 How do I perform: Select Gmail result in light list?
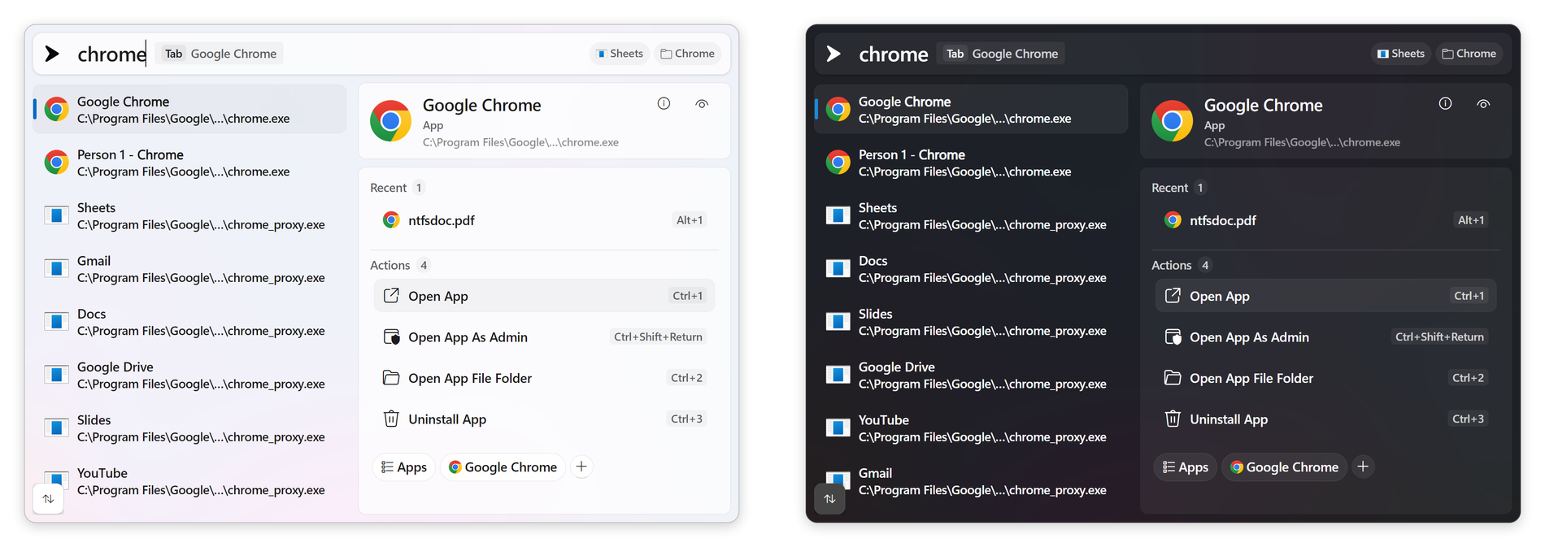click(189, 268)
